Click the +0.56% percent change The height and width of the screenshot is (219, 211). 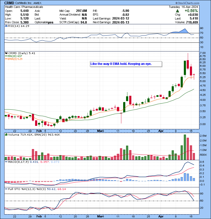pos(191,11)
